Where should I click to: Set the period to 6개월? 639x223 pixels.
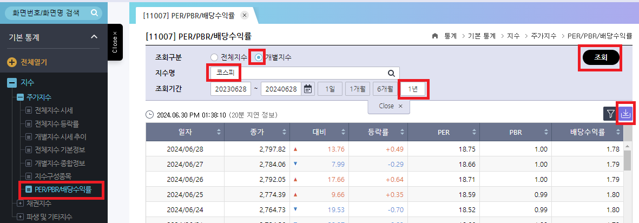(x=385, y=89)
